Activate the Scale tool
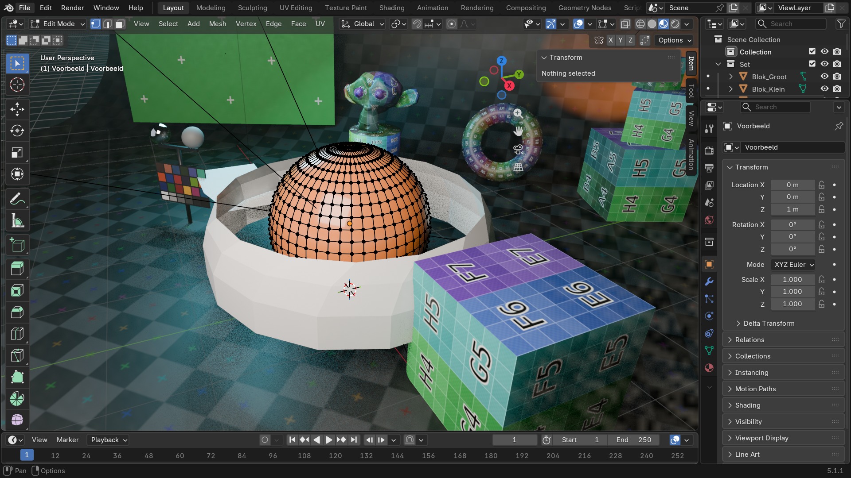Image resolution: width=851 pixels, height=478 pixels. (17, 153)
